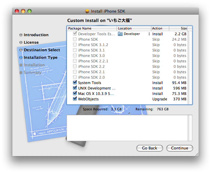Click the package icon in the title bar
The image size is (211, 173).
tap(87, 11)
